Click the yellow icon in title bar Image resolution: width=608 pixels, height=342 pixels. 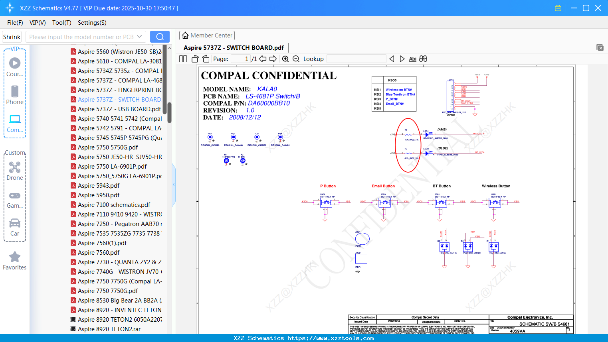pos(558,8)
